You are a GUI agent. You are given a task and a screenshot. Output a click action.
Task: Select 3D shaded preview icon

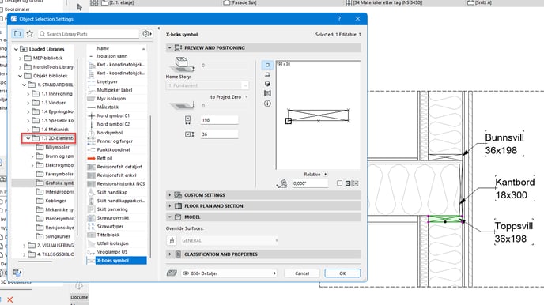pyautogui.click(x=267, y=84)
